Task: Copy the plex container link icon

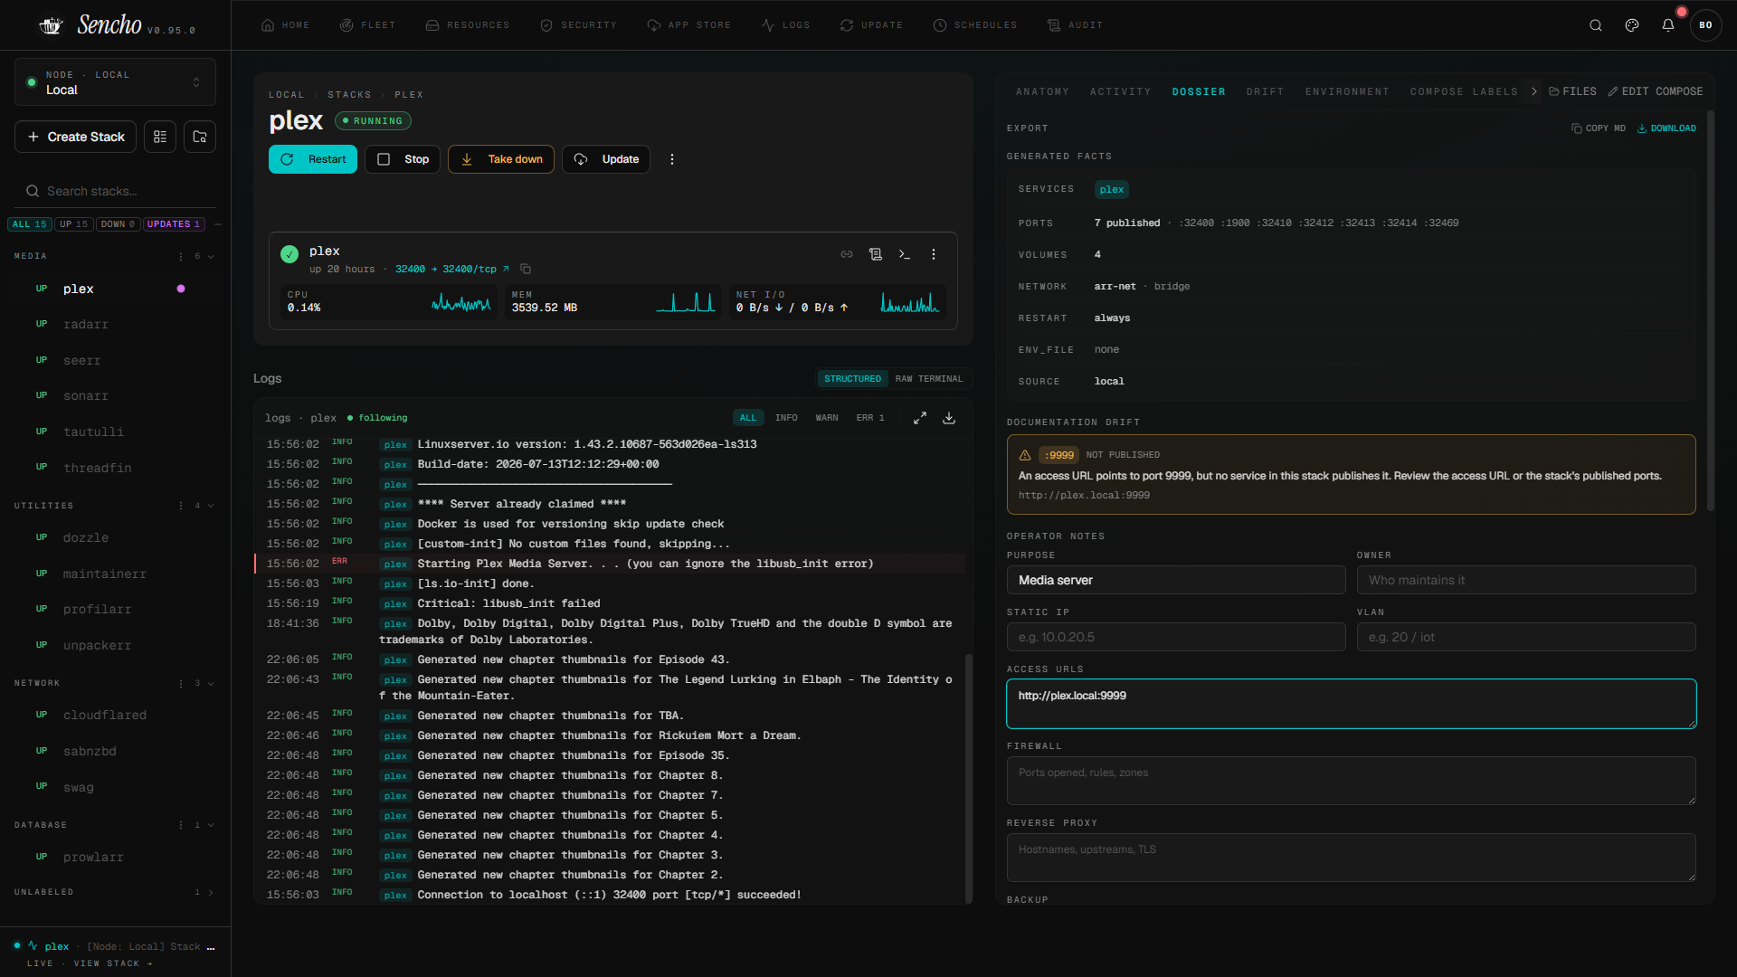Action: pyautogui.click(x=847, y=254)
